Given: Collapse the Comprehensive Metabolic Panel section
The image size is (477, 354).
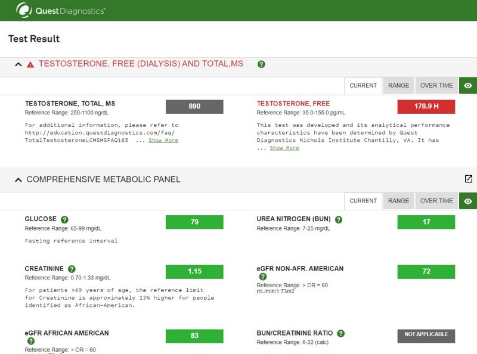Looking at the screenshot, I should pyautogui.click(x=18, y=180).
